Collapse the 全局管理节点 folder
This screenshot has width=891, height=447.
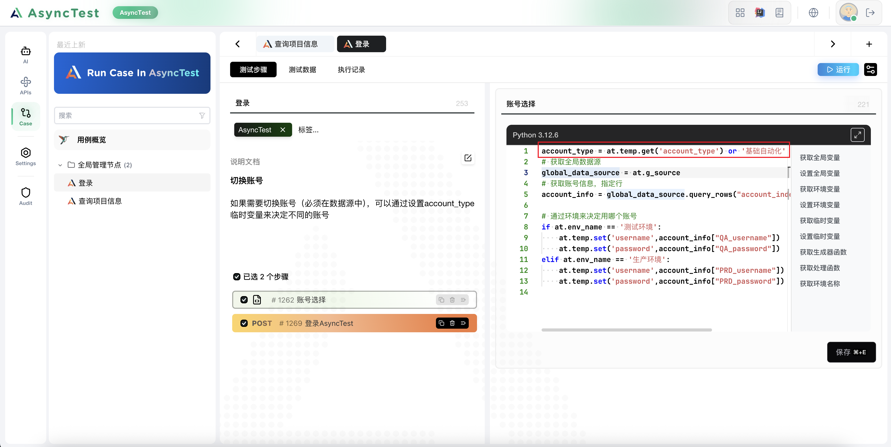pyautogui.click(x=60, y=165)
